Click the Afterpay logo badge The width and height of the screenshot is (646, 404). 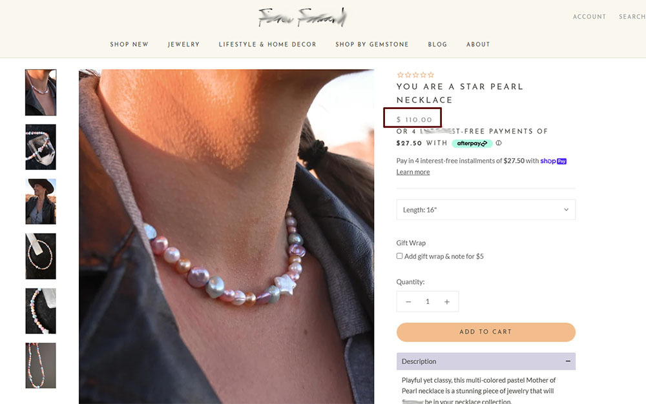[x=472, y=143]
